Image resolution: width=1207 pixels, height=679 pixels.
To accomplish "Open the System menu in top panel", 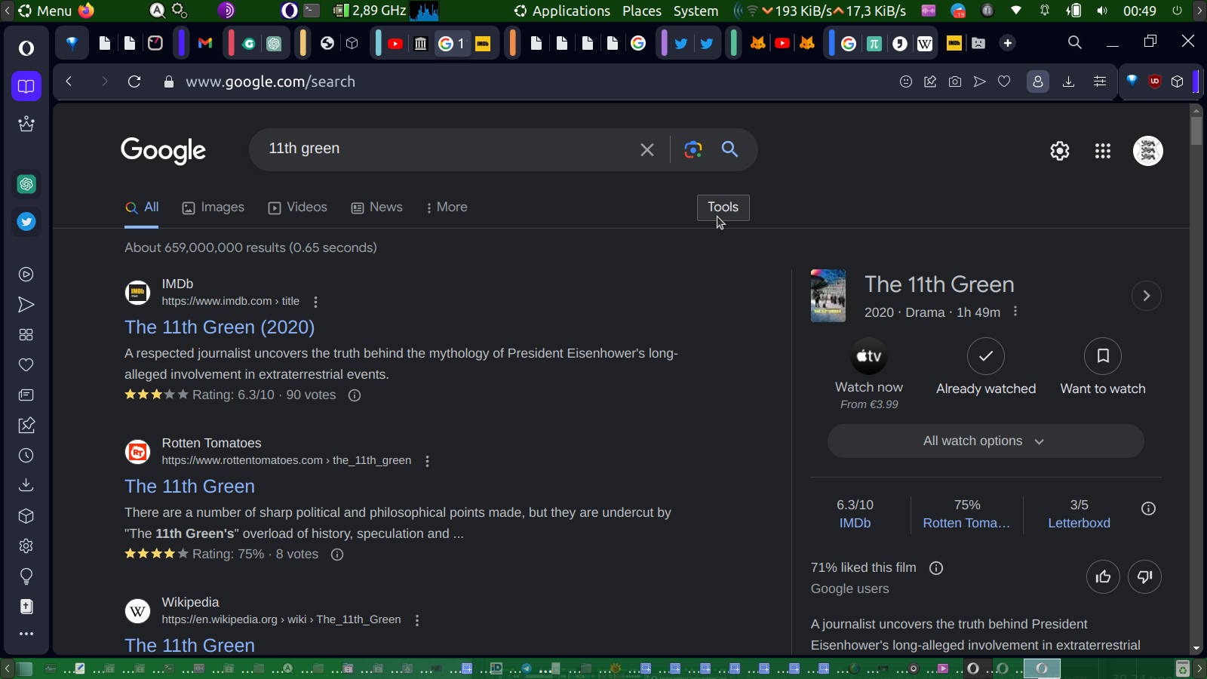I will click(x=696, y=11).
